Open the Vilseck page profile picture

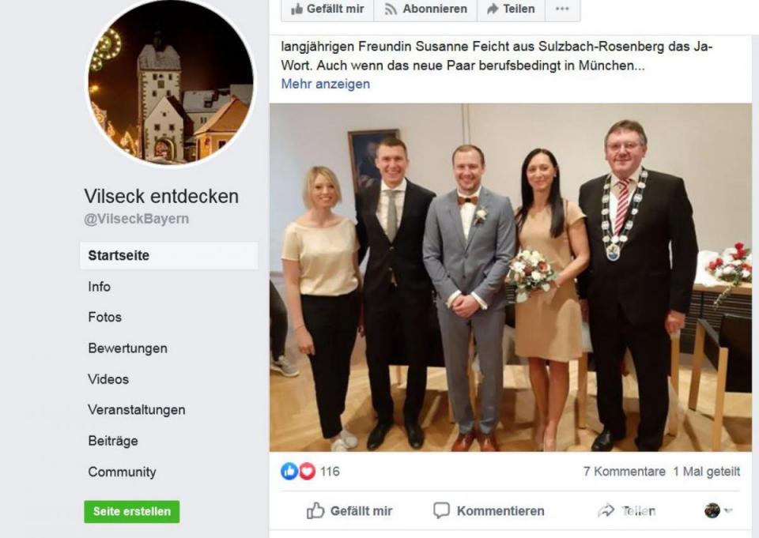tap(171, 81)
